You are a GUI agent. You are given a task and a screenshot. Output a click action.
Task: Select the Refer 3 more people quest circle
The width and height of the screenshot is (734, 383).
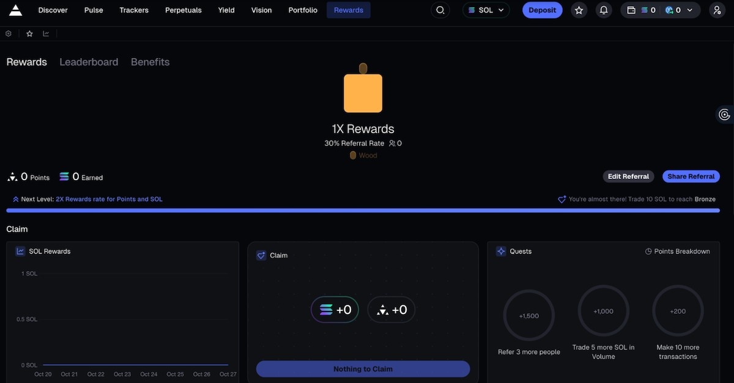(x=528, y=315)
